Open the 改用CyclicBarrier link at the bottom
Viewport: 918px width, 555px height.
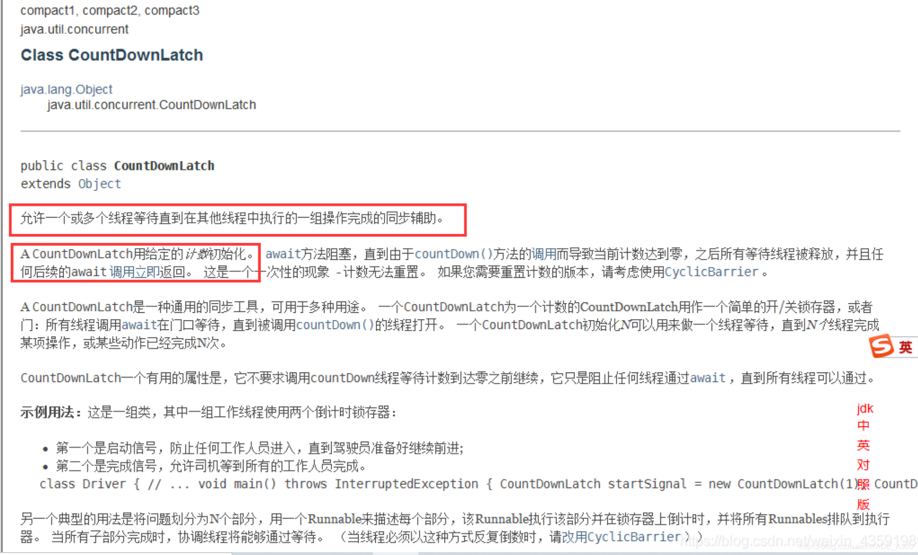click(x=621, y=537)
